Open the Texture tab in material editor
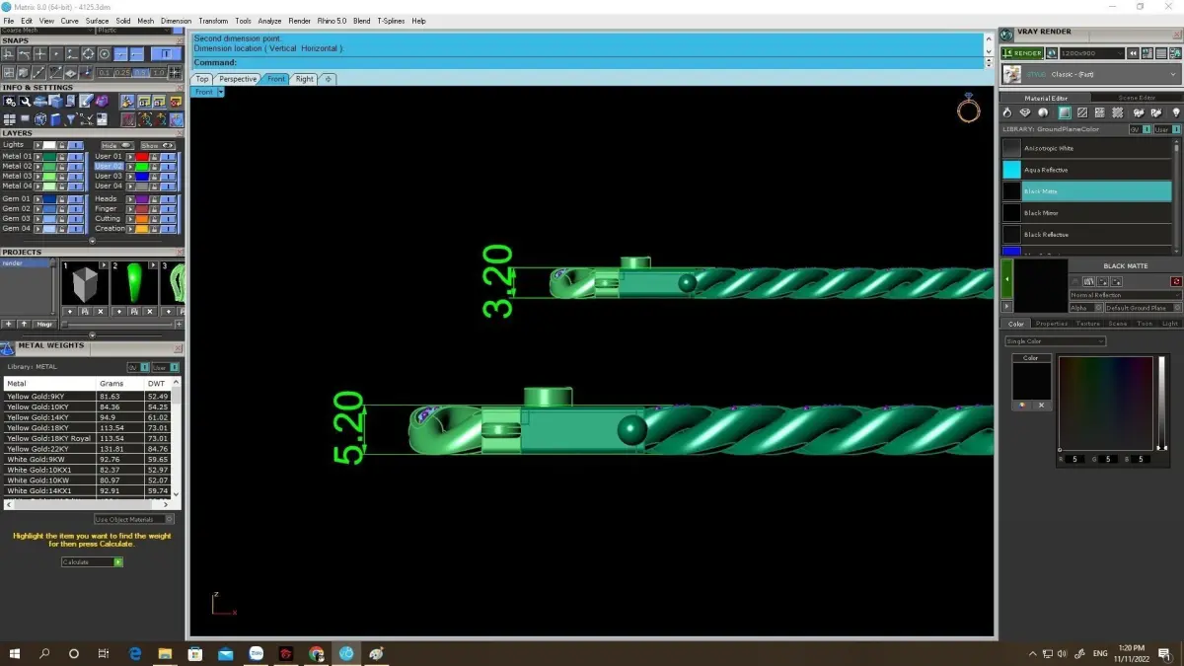Screen dimensions: 1184x666 point(1087,324)
